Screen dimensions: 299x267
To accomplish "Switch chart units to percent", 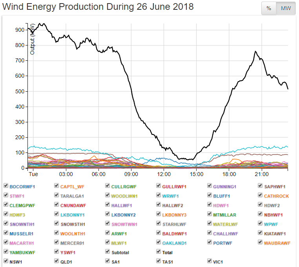I will click(269, 9).
